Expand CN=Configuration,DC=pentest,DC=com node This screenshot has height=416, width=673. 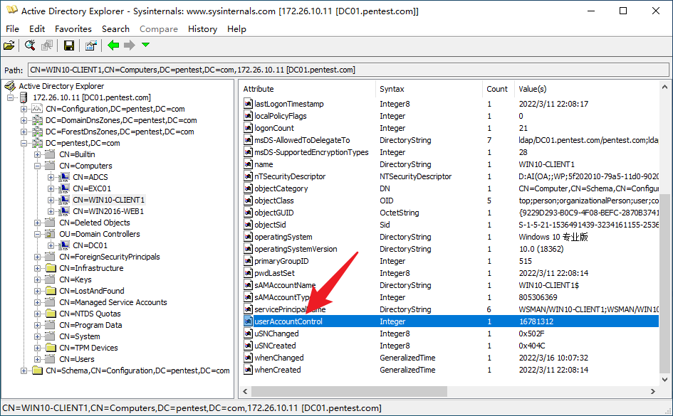pyautogui.click(x=24, y=110)
